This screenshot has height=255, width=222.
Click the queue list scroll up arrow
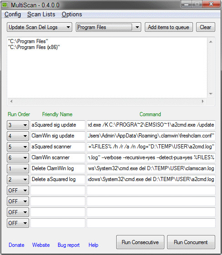(x=211, y=42)
